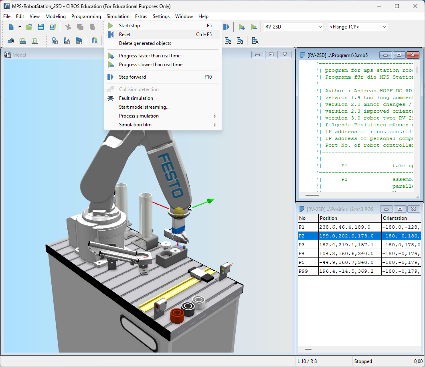Minimize the main CIROS window
Viewport: 425px width, 367px height.
379,6
